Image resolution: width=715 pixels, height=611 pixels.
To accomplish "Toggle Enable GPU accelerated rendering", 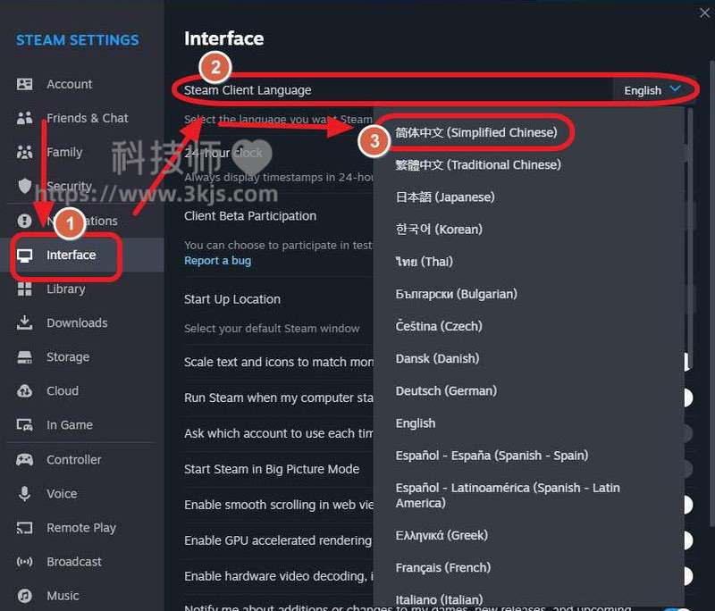I will 687,540.
